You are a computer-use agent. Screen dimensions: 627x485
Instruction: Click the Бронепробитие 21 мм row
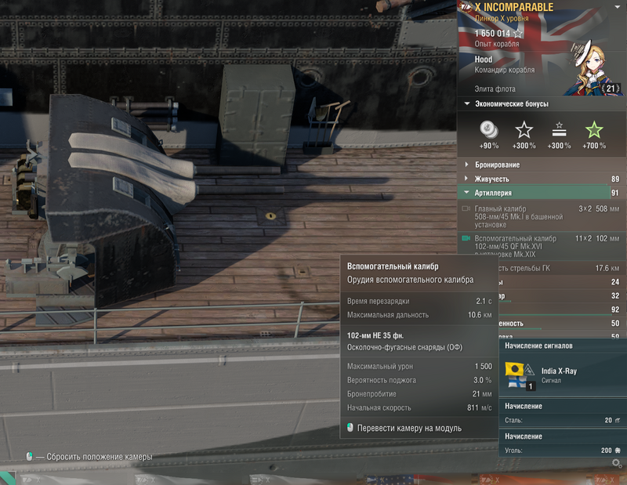tap(419, 394)
